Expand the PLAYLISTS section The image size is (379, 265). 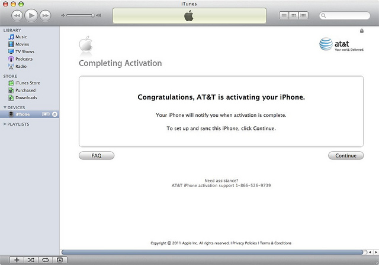pos(5,124)
